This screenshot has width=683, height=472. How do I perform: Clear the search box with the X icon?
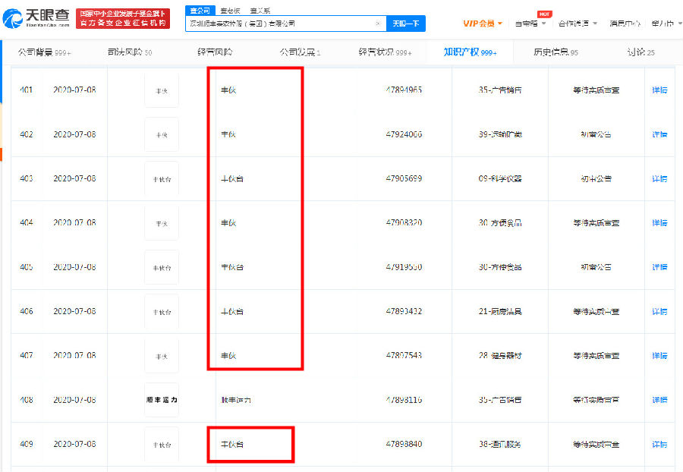coord(378,24)
